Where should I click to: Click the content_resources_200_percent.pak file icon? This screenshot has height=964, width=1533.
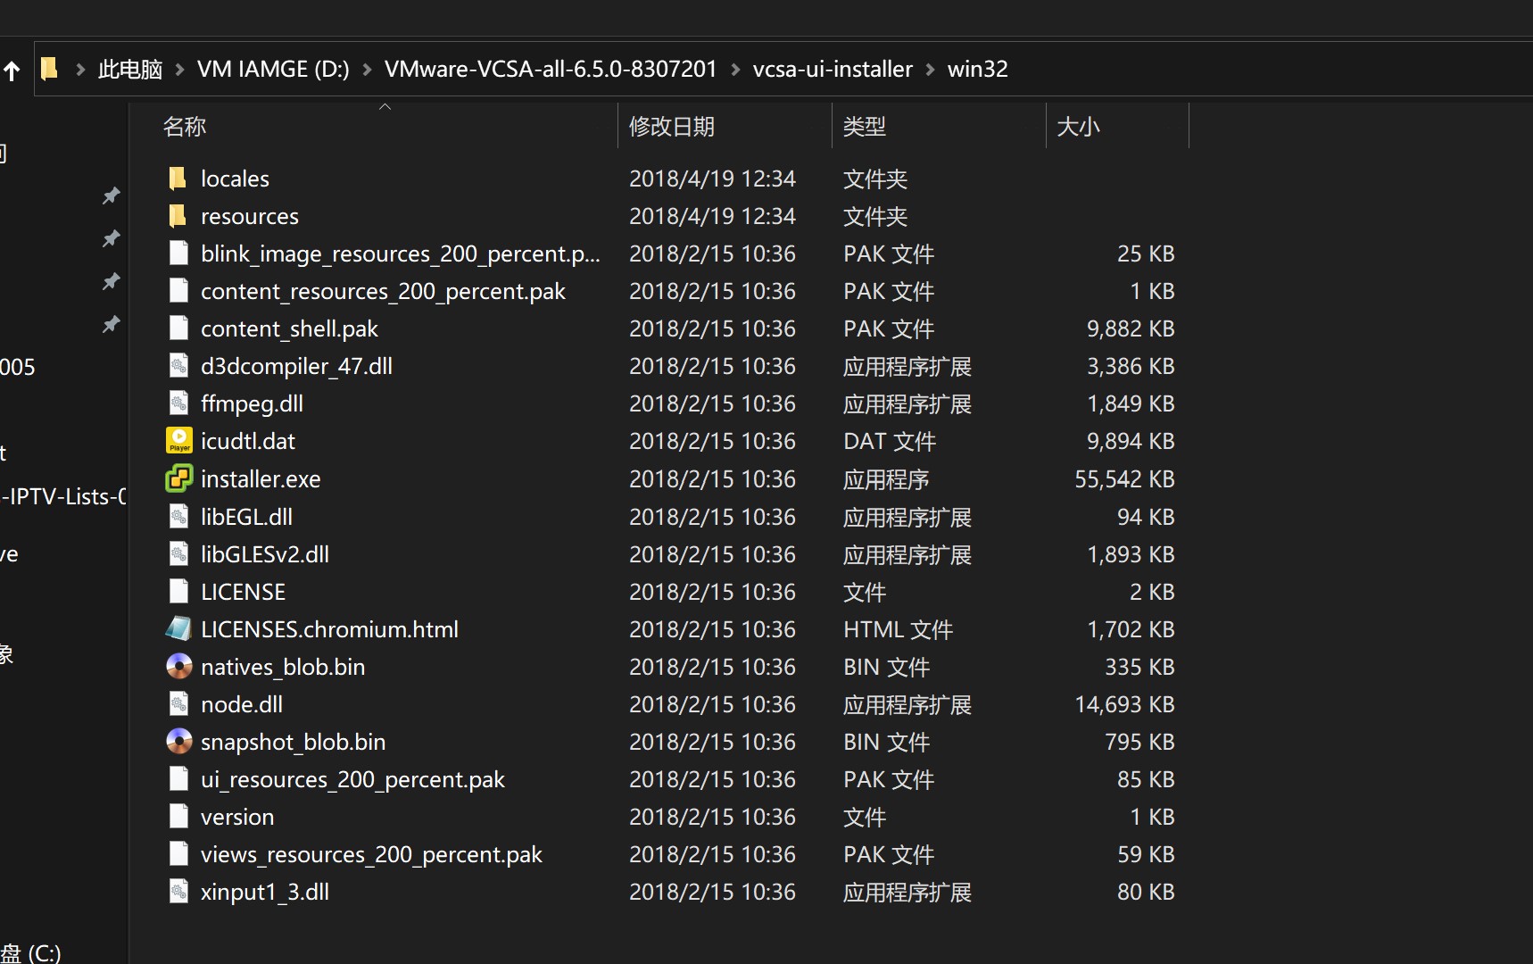178,291
